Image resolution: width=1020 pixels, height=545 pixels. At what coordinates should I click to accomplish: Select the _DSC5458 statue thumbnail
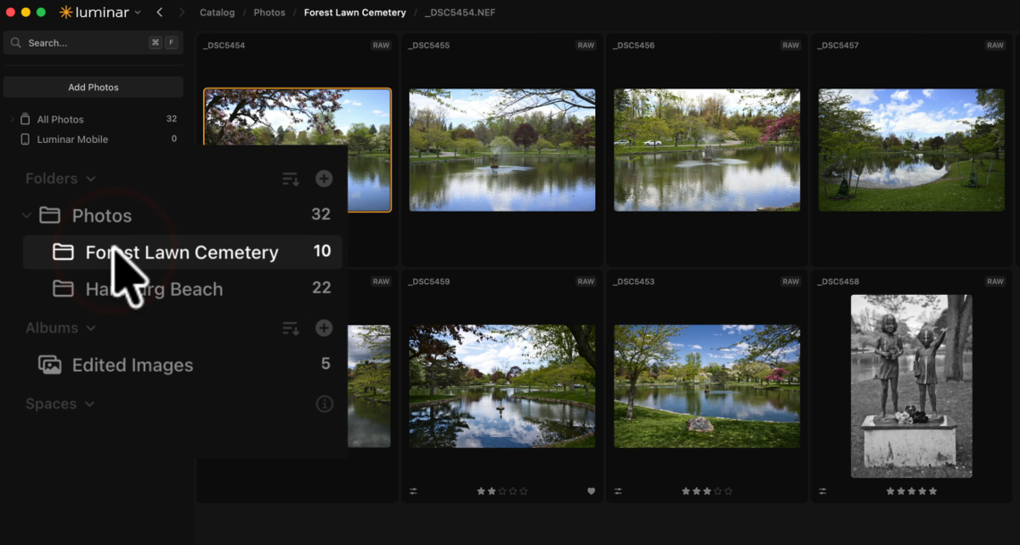click(x=911, y=386)
